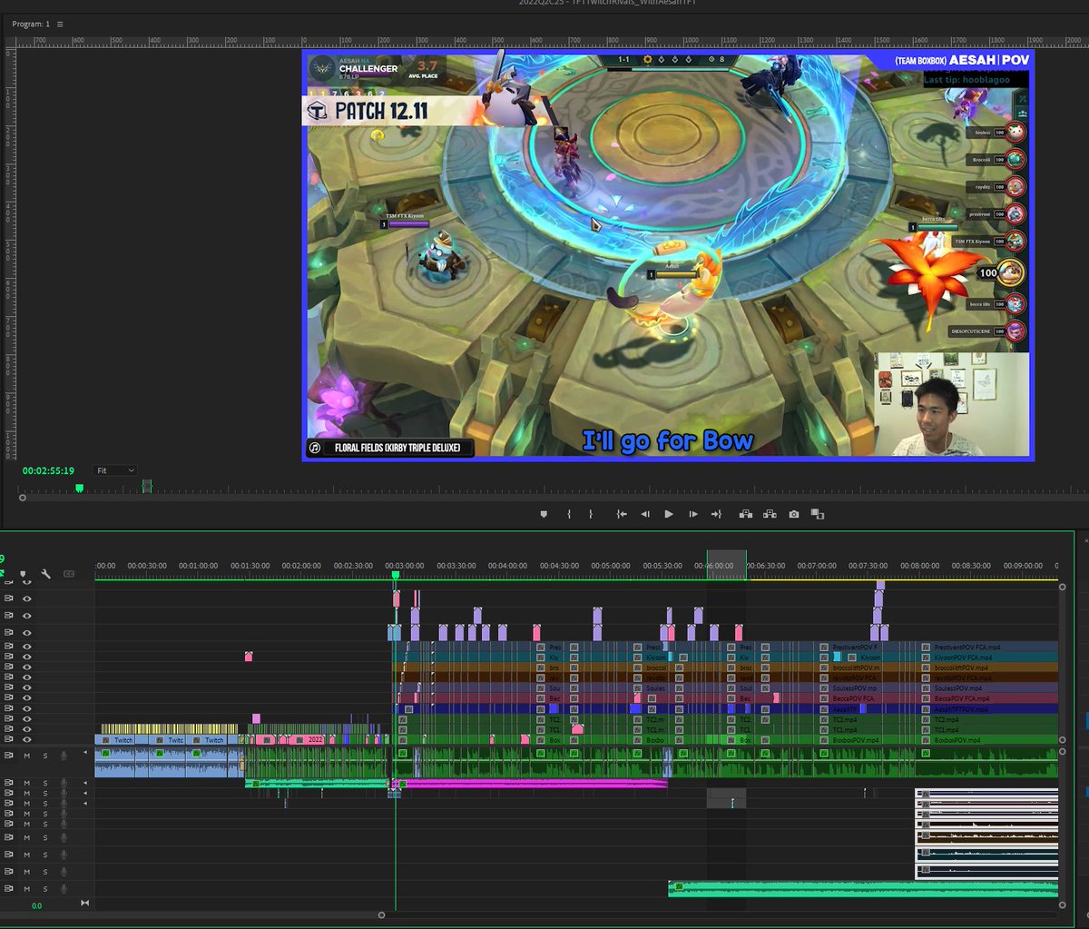1089x929 pixels.
Task: Hide the PrestiventPOV FCA.mp4 video track
Action: click(27, 647)
